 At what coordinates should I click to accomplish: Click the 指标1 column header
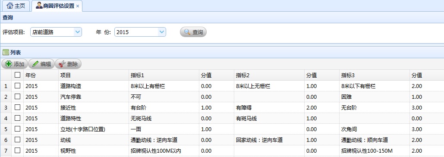click(x=164, y=75)
